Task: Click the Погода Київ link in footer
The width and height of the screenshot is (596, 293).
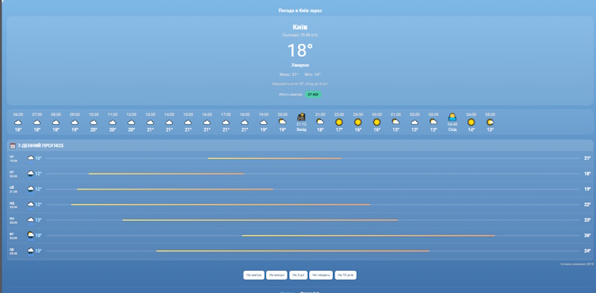Action: (310, 292)
